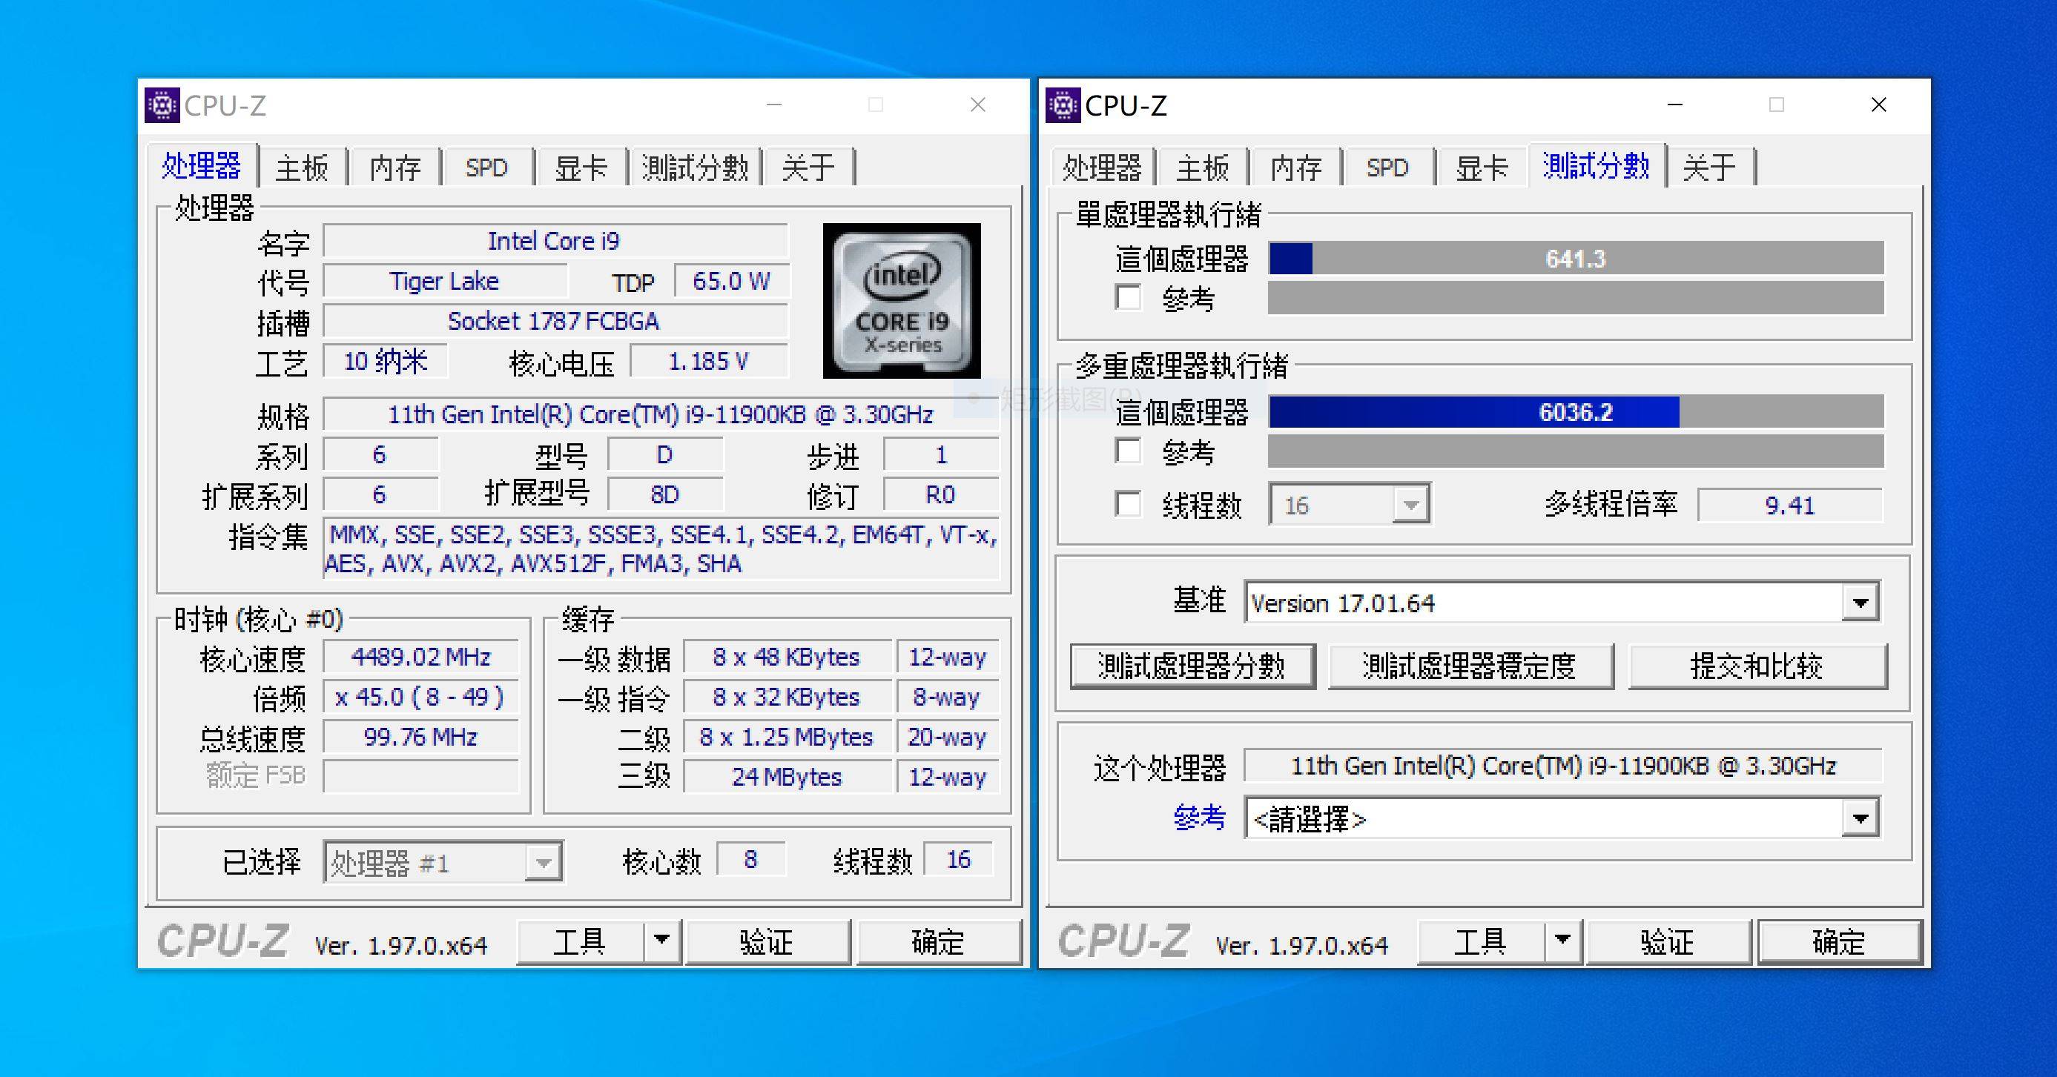Click the 这个处理器 name field in right window

click(x=1562, y=766)
